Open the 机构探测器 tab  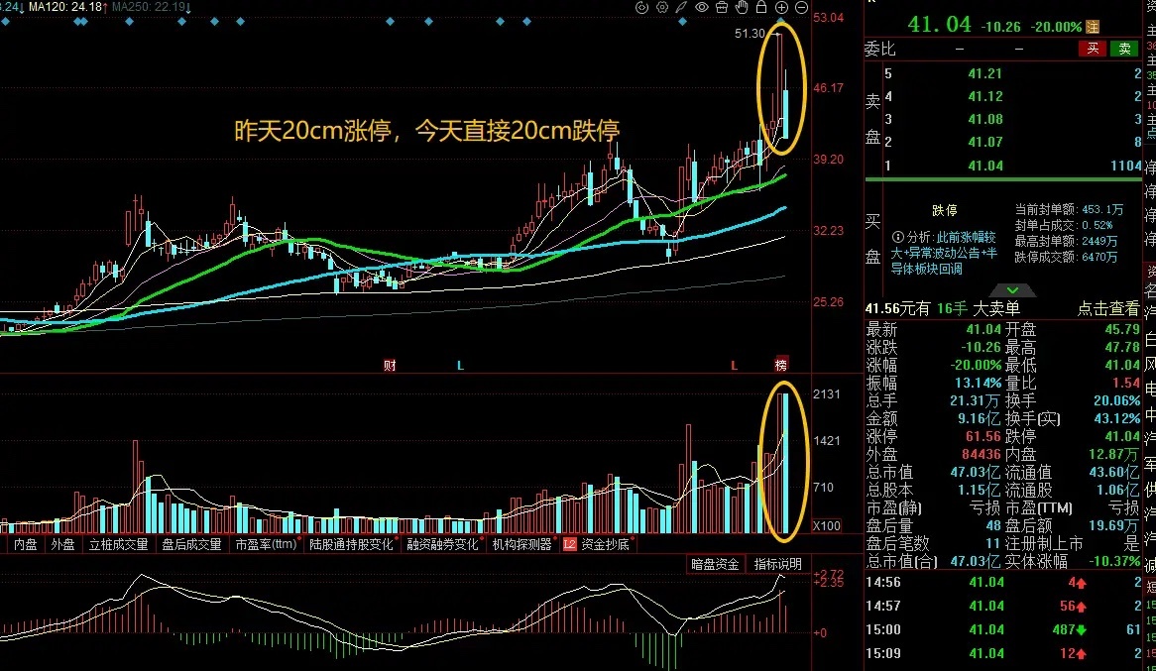(521, 544)
